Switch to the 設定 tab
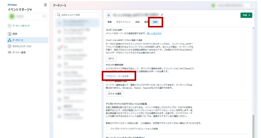 (x=155, y=22)
